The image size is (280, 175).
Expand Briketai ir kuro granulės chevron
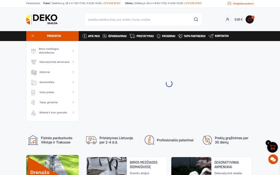(x=73, y=112)
